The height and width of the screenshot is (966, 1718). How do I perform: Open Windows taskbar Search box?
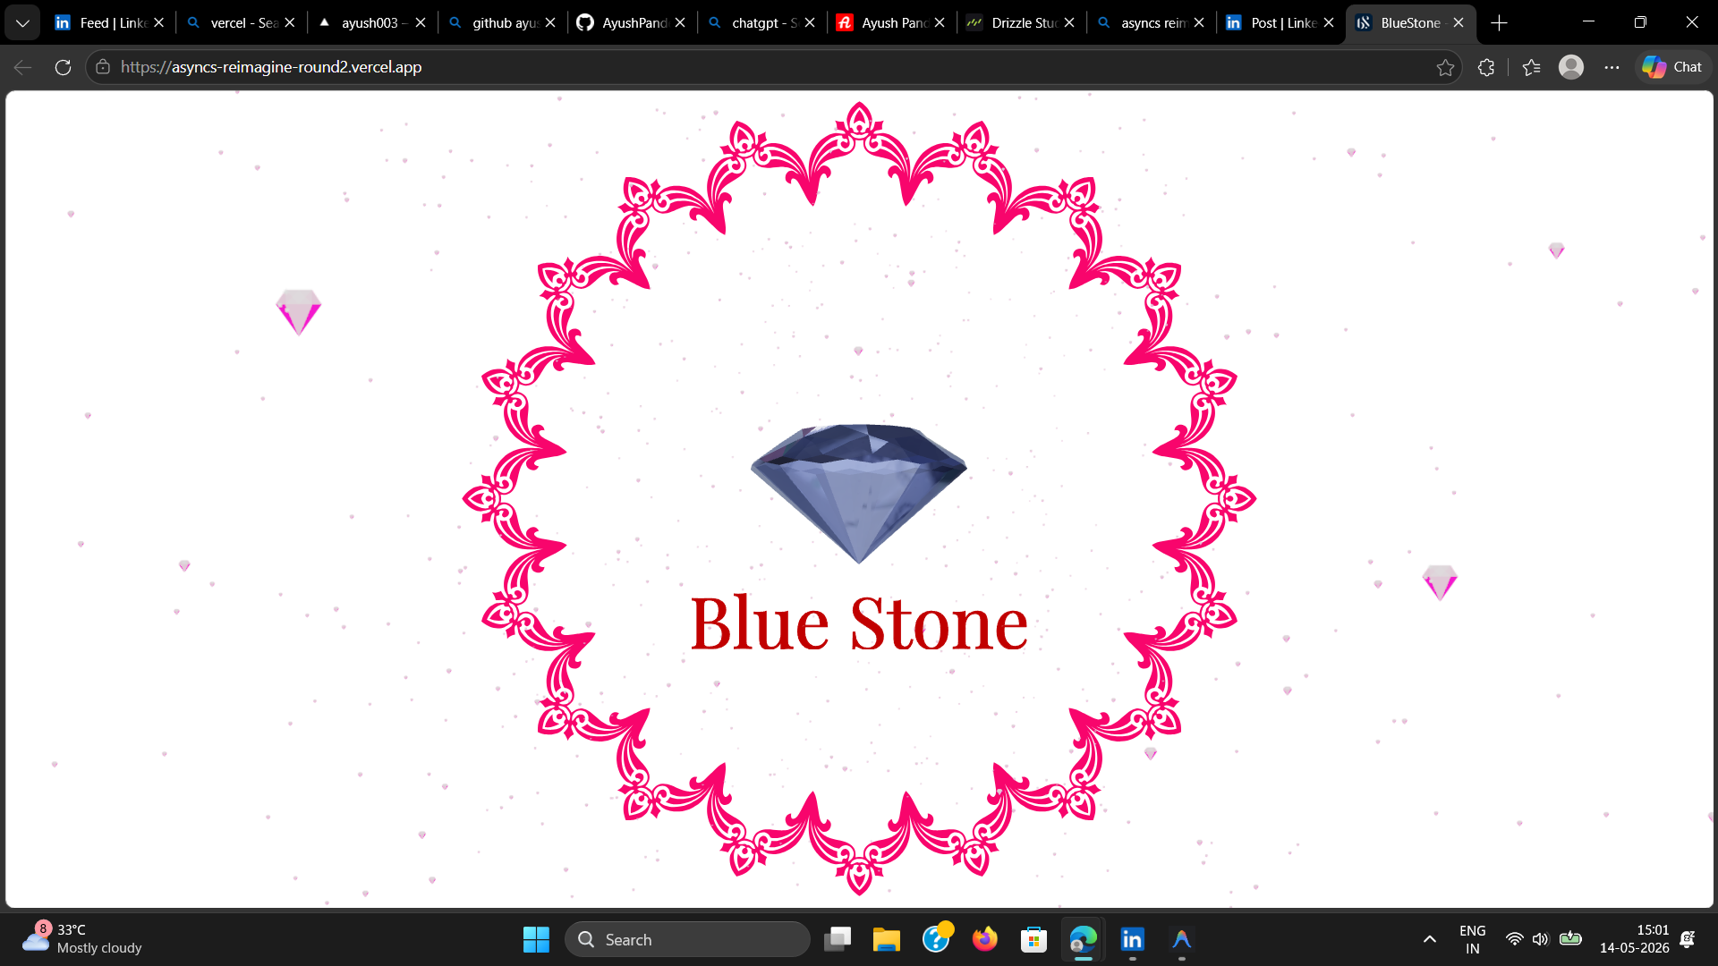(687, 939)
